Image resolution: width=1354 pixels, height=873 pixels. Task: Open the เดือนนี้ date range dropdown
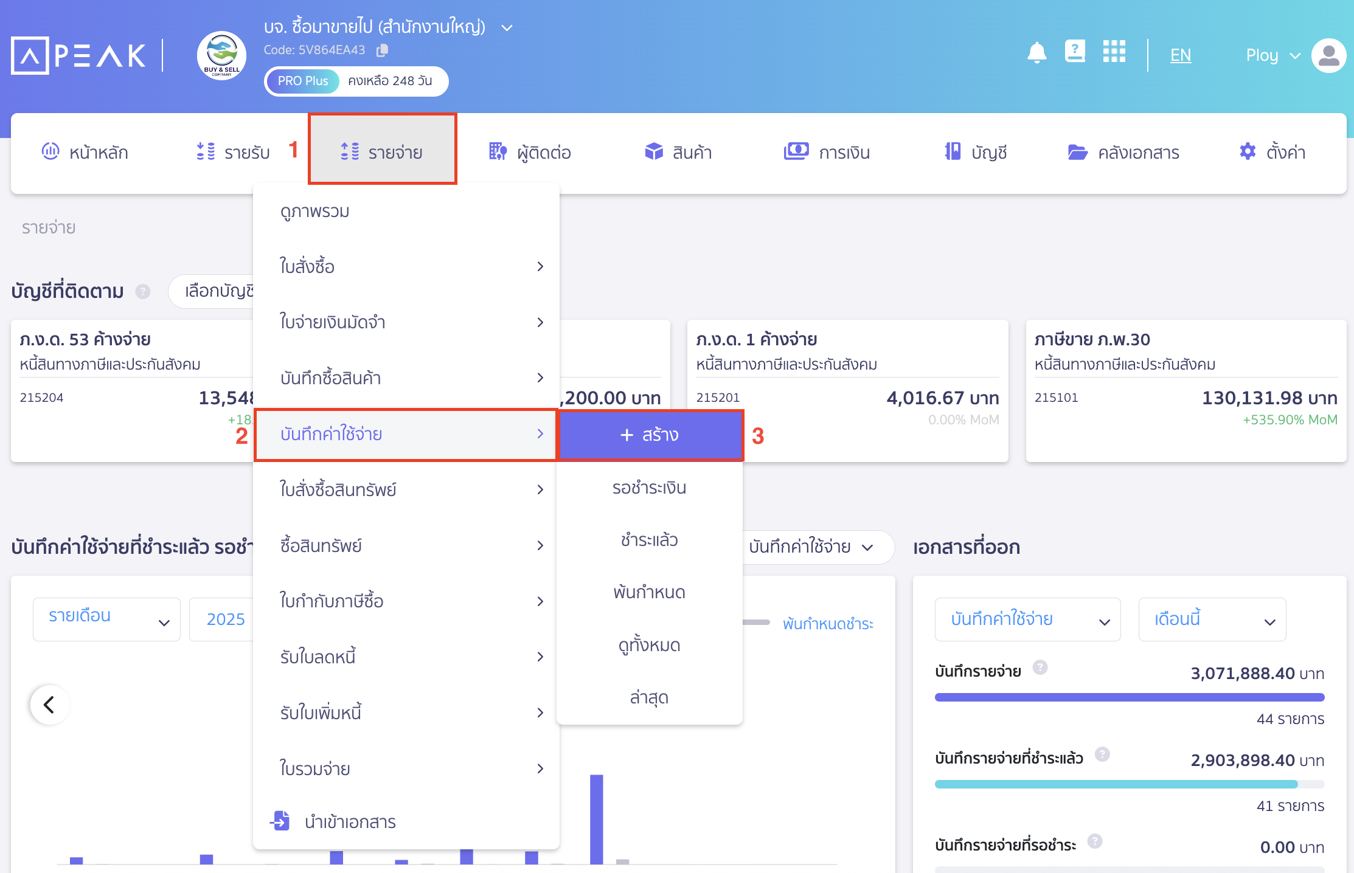click(1212, 619)
